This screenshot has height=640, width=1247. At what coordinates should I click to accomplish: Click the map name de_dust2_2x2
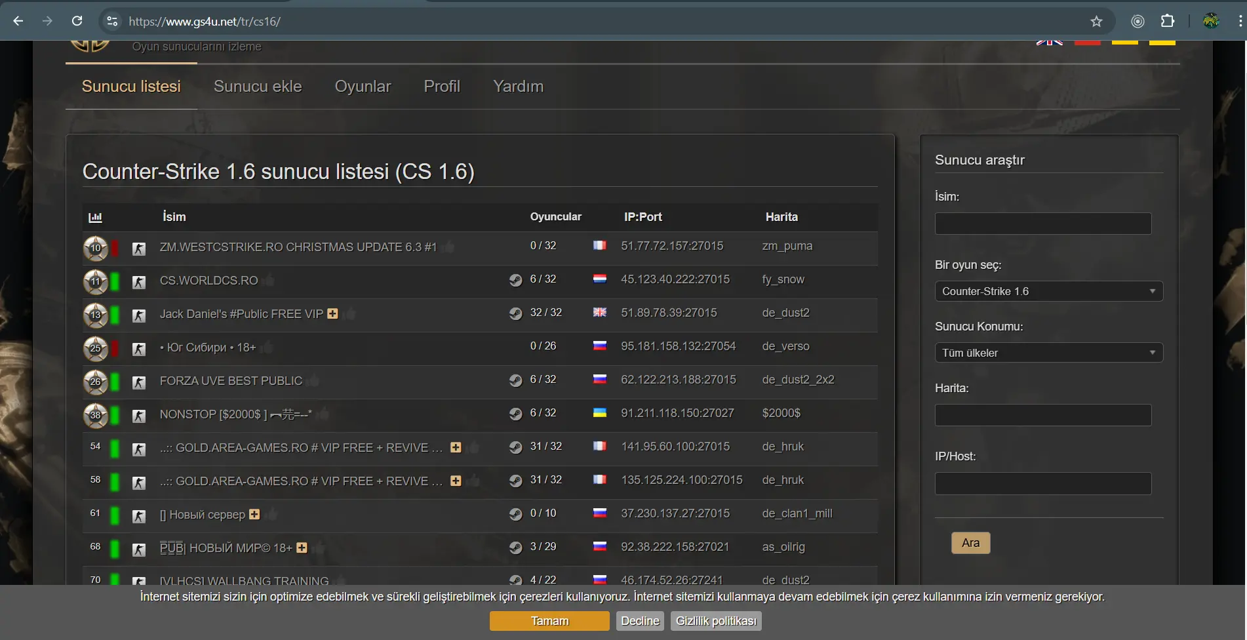[798, 380]
